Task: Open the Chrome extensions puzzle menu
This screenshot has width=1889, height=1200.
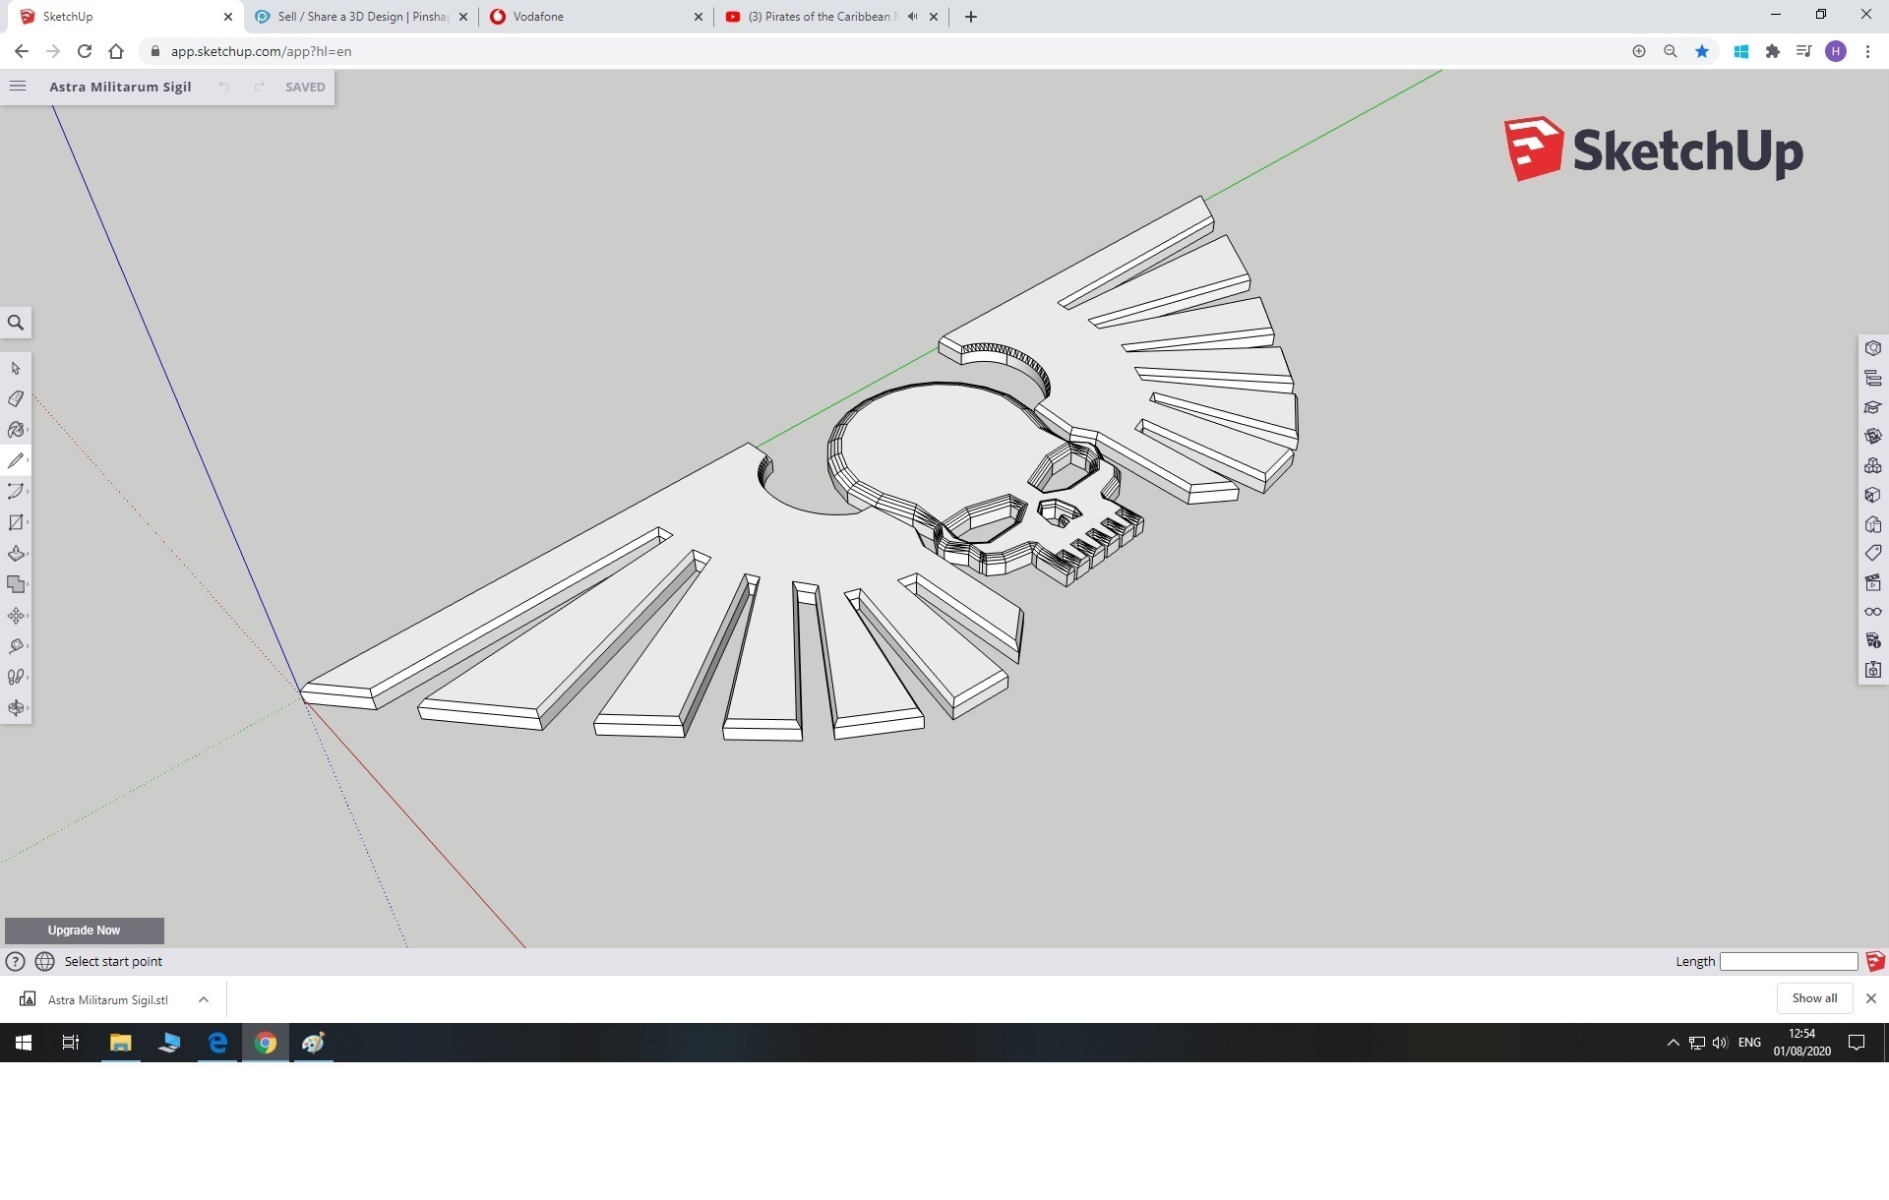Action: coord(1773,51)
